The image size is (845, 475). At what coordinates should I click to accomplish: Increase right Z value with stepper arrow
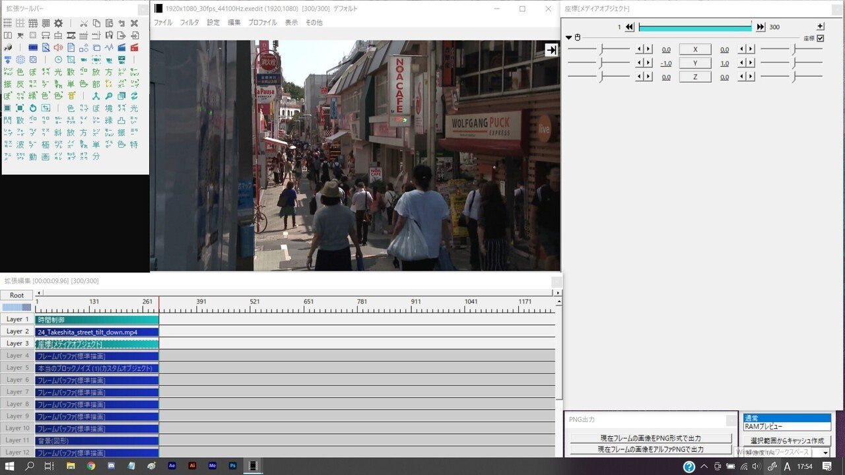[751, 77]
